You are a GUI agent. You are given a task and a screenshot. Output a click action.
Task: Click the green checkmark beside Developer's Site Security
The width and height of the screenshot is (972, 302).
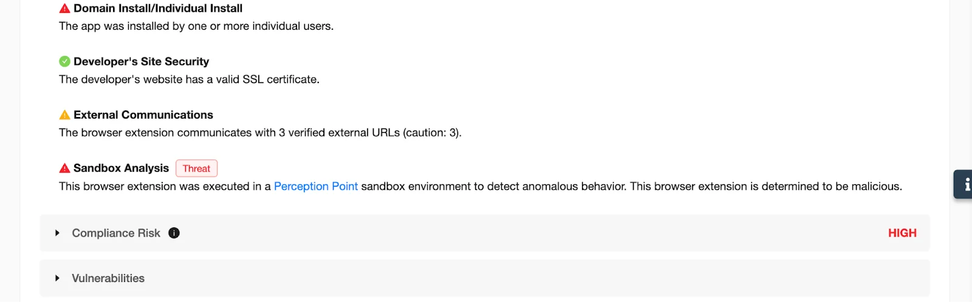pos(64,61)
